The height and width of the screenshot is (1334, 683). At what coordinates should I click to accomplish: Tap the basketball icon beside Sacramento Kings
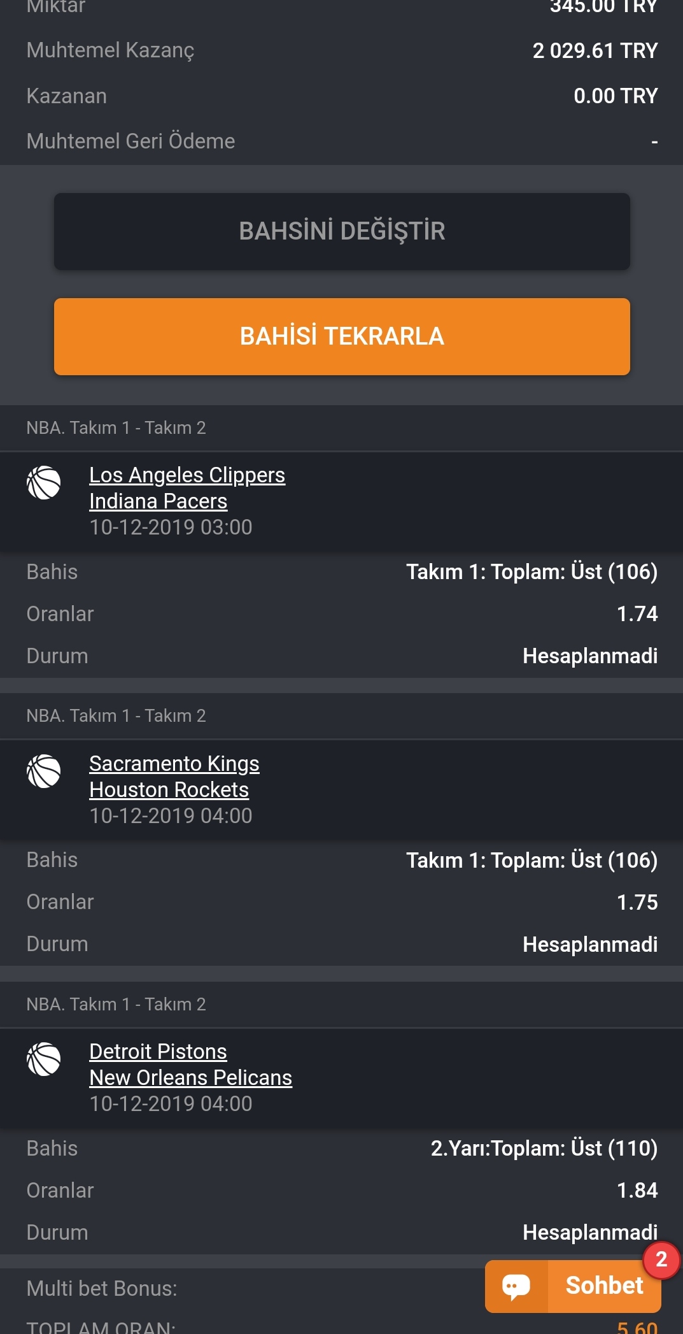point(44,771)
